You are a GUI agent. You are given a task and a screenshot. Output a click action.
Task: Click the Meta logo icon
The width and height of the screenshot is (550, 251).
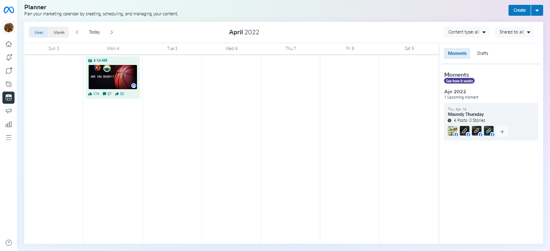tap(8, 10)
